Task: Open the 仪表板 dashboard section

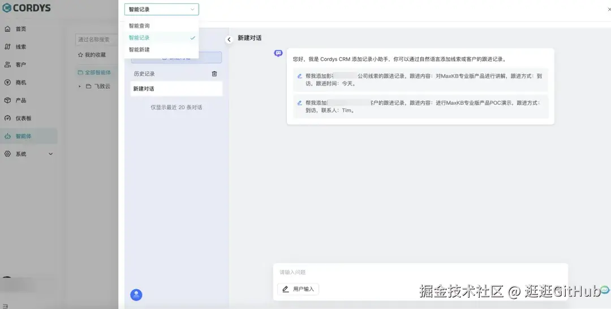Action: click(x=23, y=118)
